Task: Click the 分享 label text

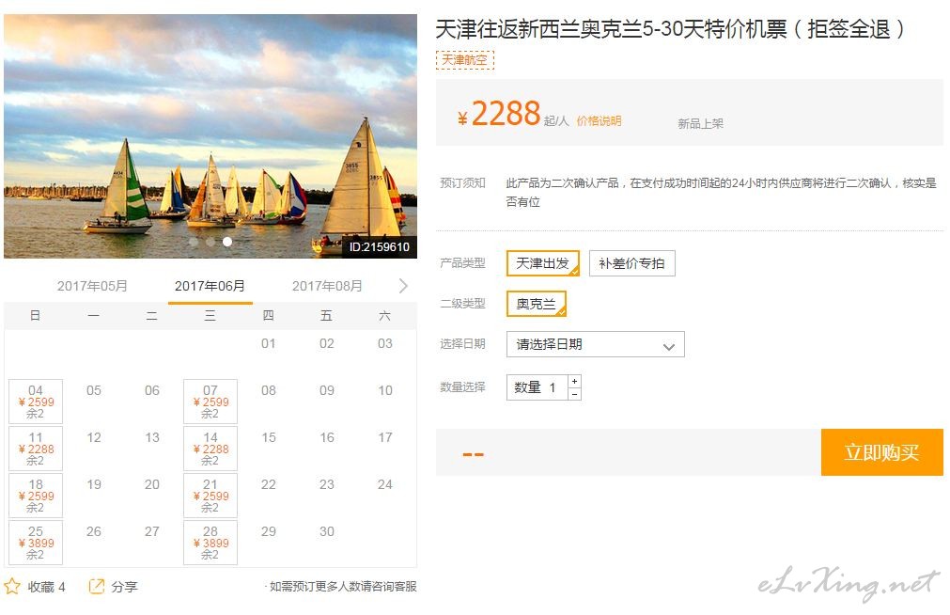Action: click(124, 587)
